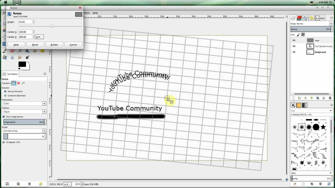335x188 pixels.
Task: Click Help button in Rotate dialog
Action: [x=16, y=45]
